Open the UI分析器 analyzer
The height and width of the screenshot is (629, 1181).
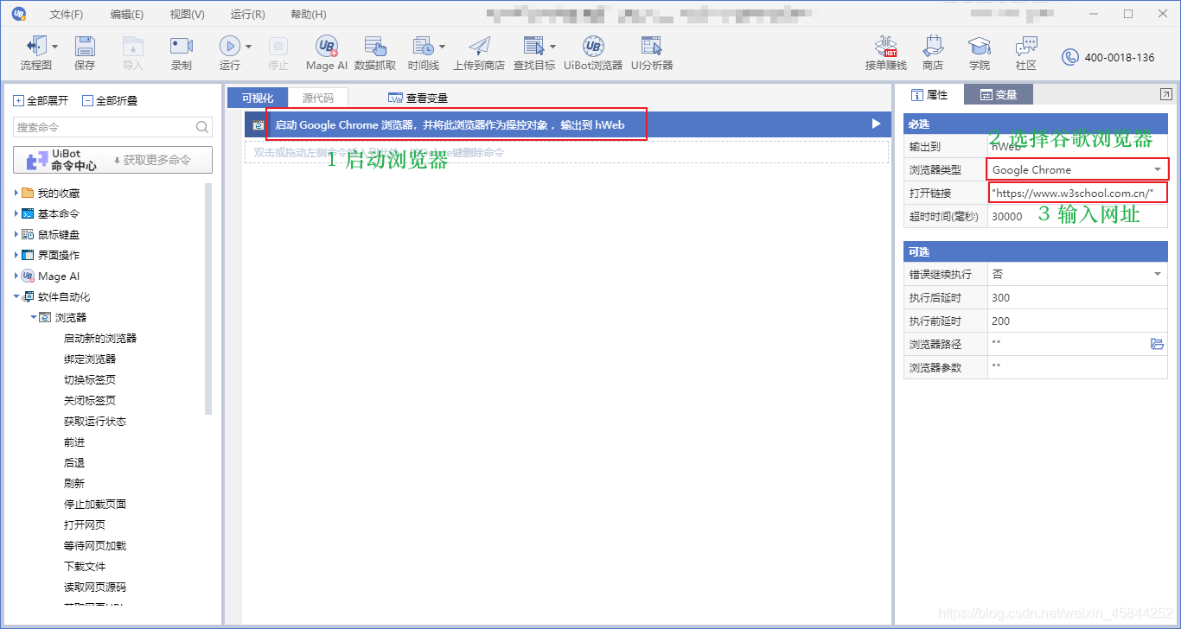coord(652,53)
